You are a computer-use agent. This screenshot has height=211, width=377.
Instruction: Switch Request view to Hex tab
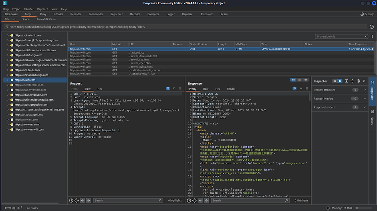pos(100,89)
